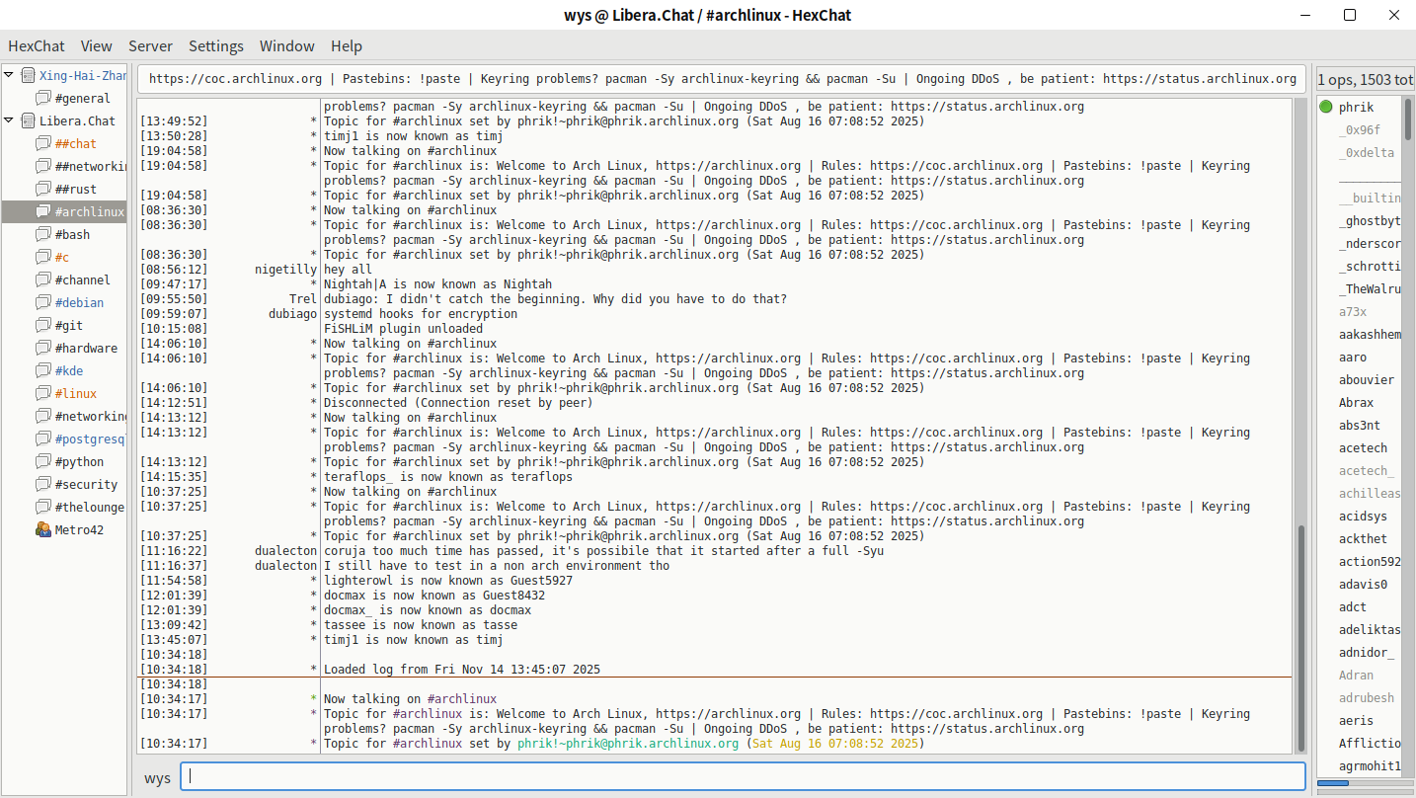Switch to the #debian channel
Screen dimensions: 1416x798
(79, 302)
